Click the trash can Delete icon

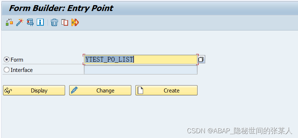[x=54, y=22]
